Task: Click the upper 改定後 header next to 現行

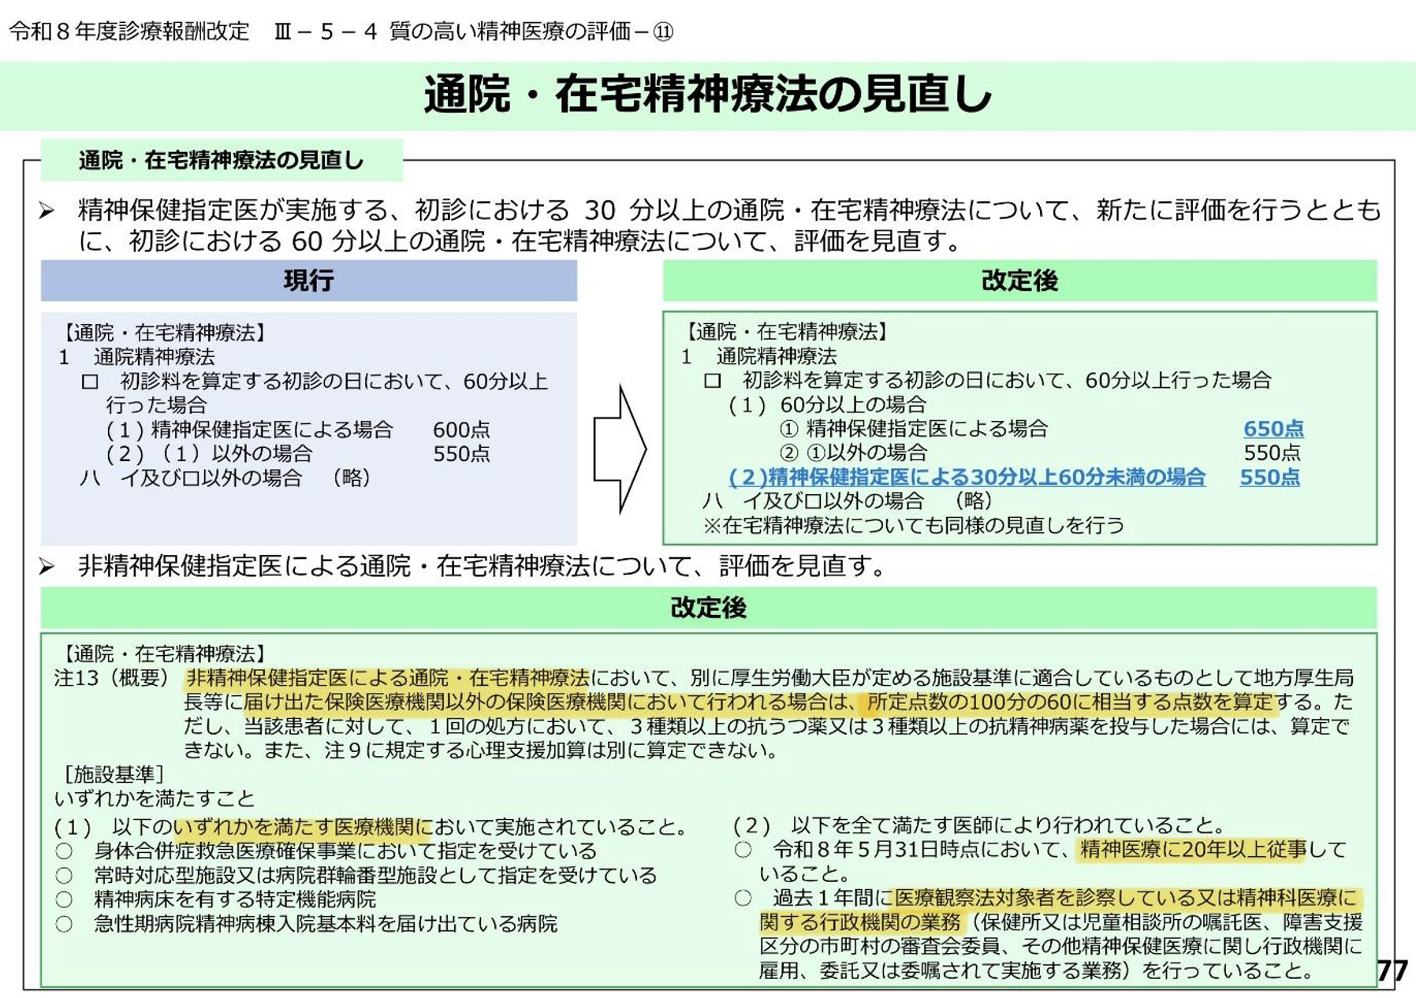Action: [x=1019, y=281]
